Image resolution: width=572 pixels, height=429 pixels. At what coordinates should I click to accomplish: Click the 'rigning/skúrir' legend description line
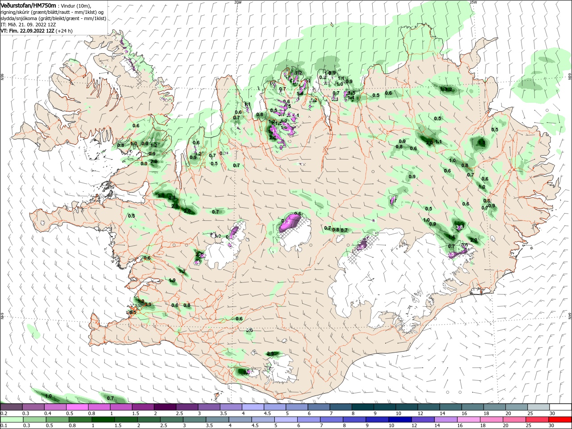pos(53,12)
